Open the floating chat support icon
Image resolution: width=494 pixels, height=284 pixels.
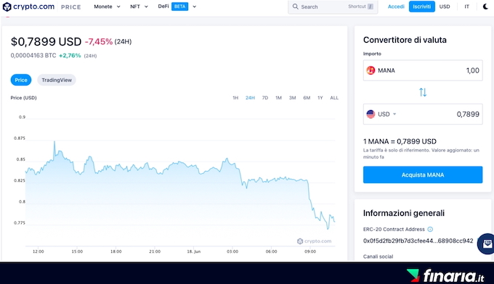487,243
